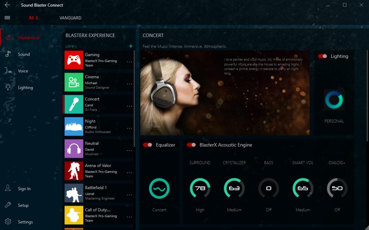Open the Dashboard menu label
369x230 pixels.
pyautogui.click(x=28, y=37)
